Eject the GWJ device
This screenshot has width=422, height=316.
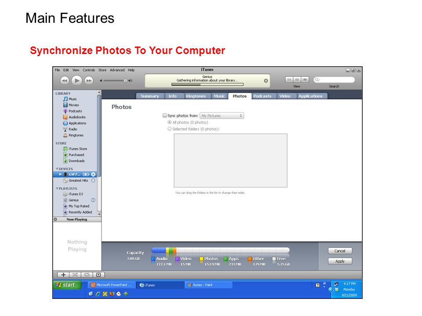(x=93, y=174)
